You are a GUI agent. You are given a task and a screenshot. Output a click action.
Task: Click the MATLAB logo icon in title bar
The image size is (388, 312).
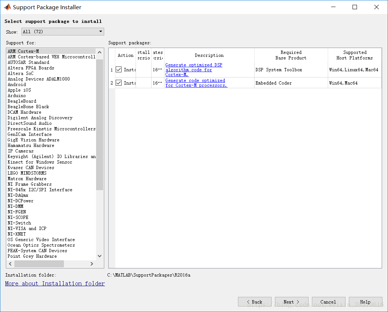coord(8,7)
